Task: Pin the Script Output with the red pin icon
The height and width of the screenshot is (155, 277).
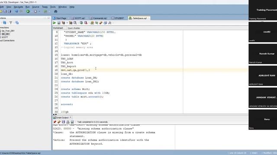Action: (x=55, y=122)
